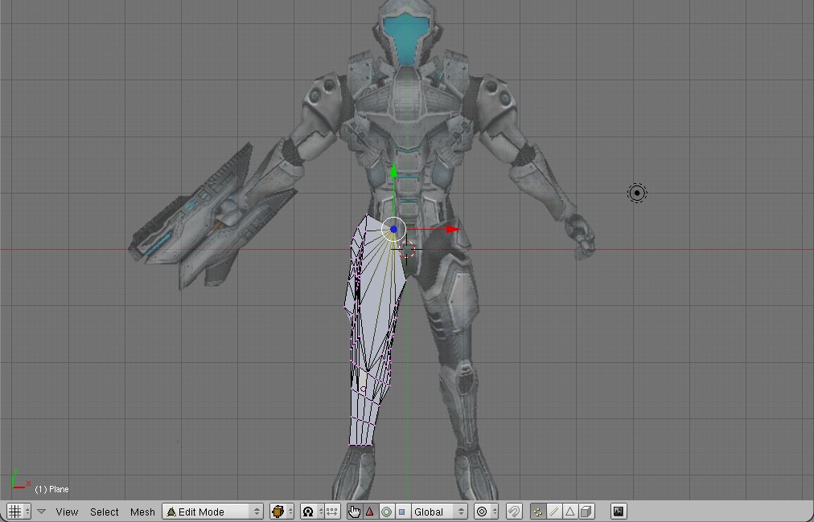Open the Global orientation dropdown
The width and height of the screenshot is (814, 522).
click(x=438, y=512)
